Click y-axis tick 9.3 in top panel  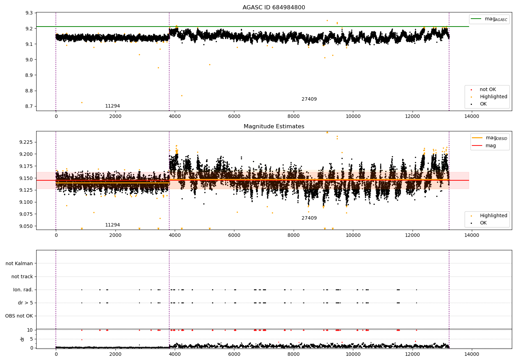[29, 13]
